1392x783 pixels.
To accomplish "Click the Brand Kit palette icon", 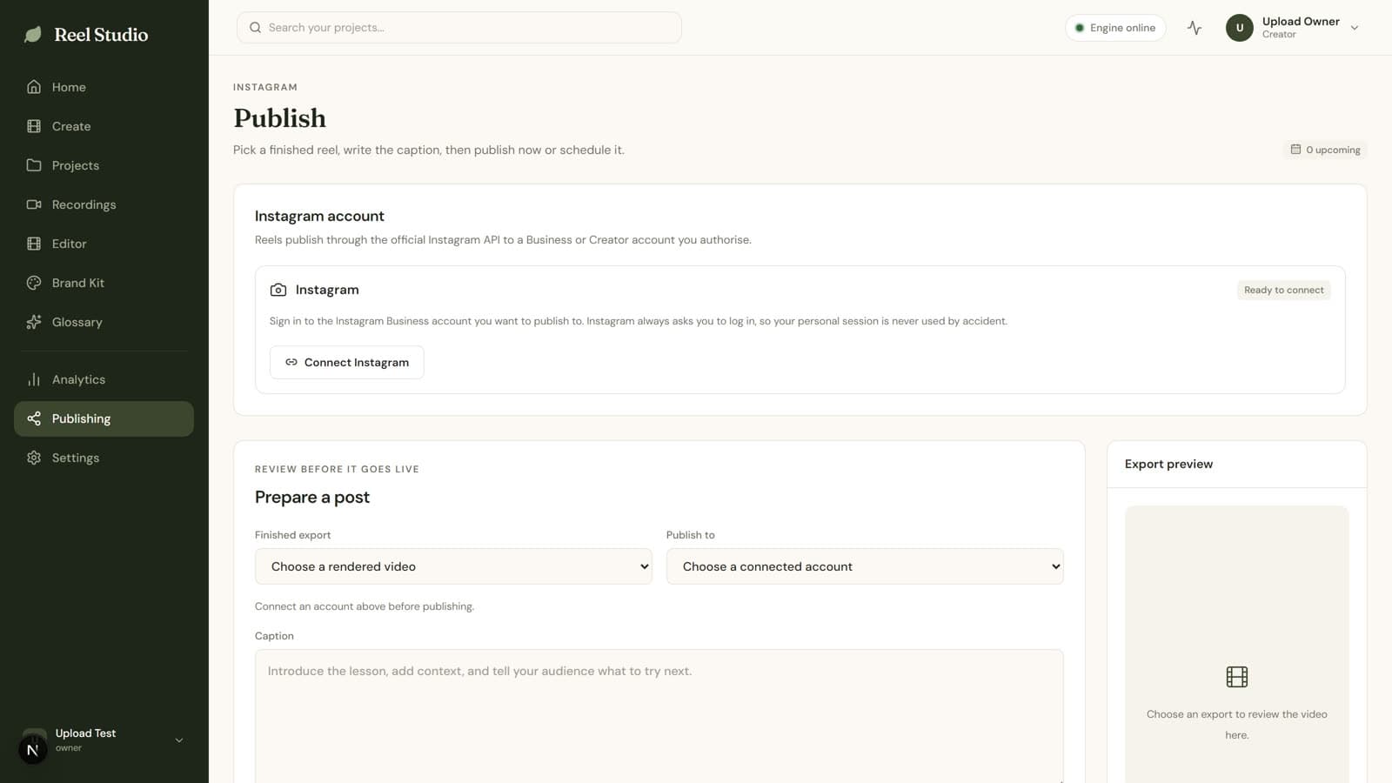I will coord(34,283).
